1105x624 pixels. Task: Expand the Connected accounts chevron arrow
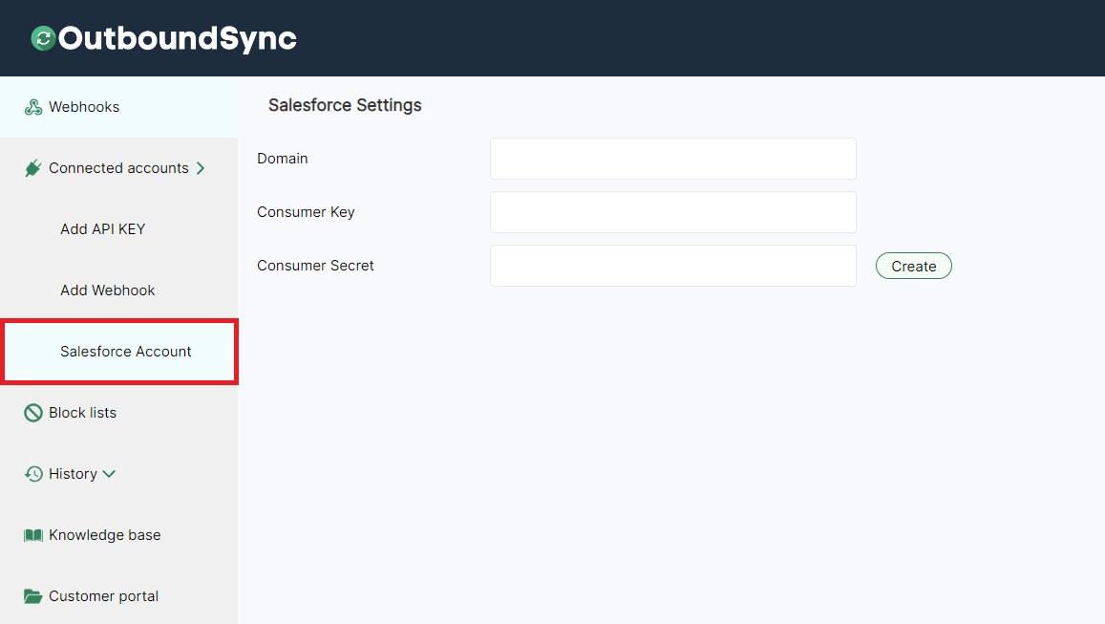(x=201, y=168)
